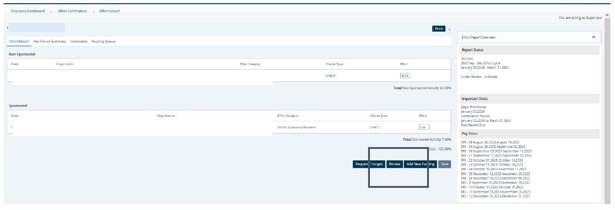Screen dimensions: 615x210
Task: Edit the Sponsored effort field 7.00
Action: (x=424, y=127)
